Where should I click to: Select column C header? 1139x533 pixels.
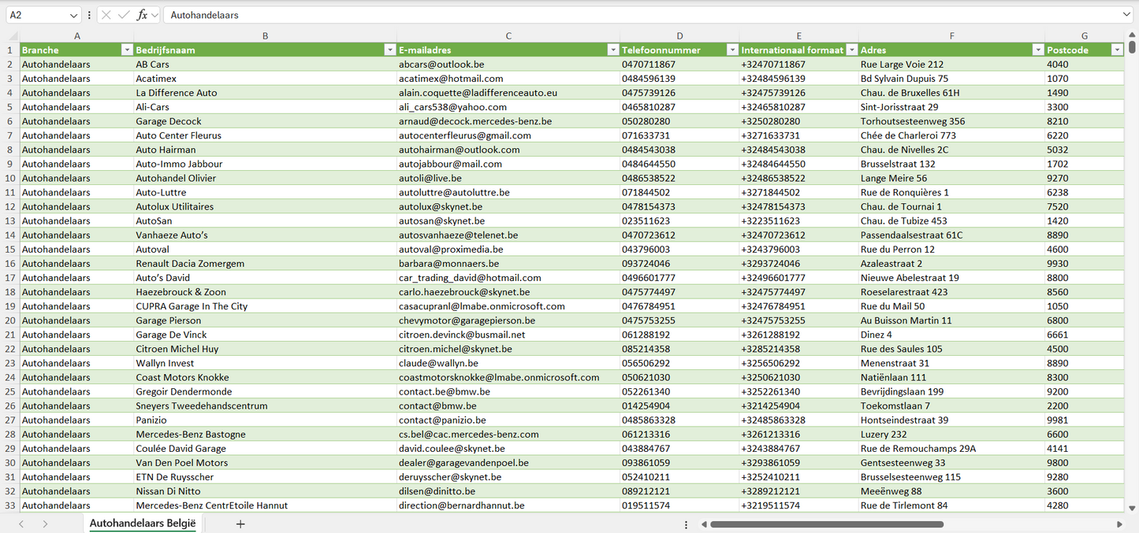508,36
